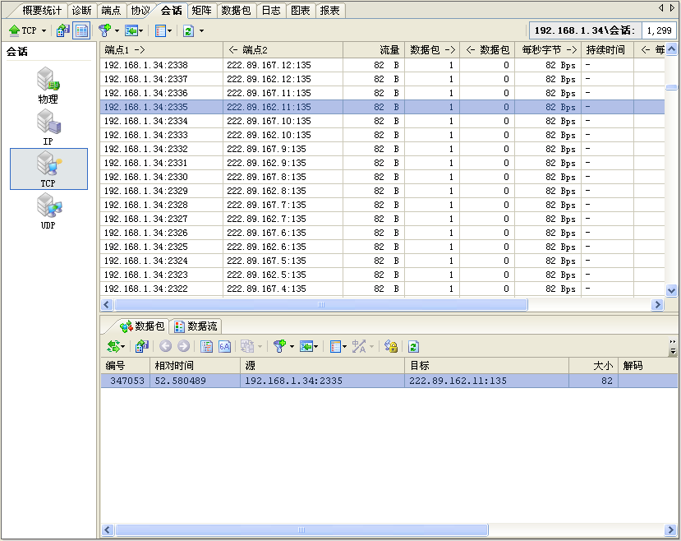Screen dimensions: 681x541
Task: Click the TCP conversation sidebar icon
Action: (48, 169)
